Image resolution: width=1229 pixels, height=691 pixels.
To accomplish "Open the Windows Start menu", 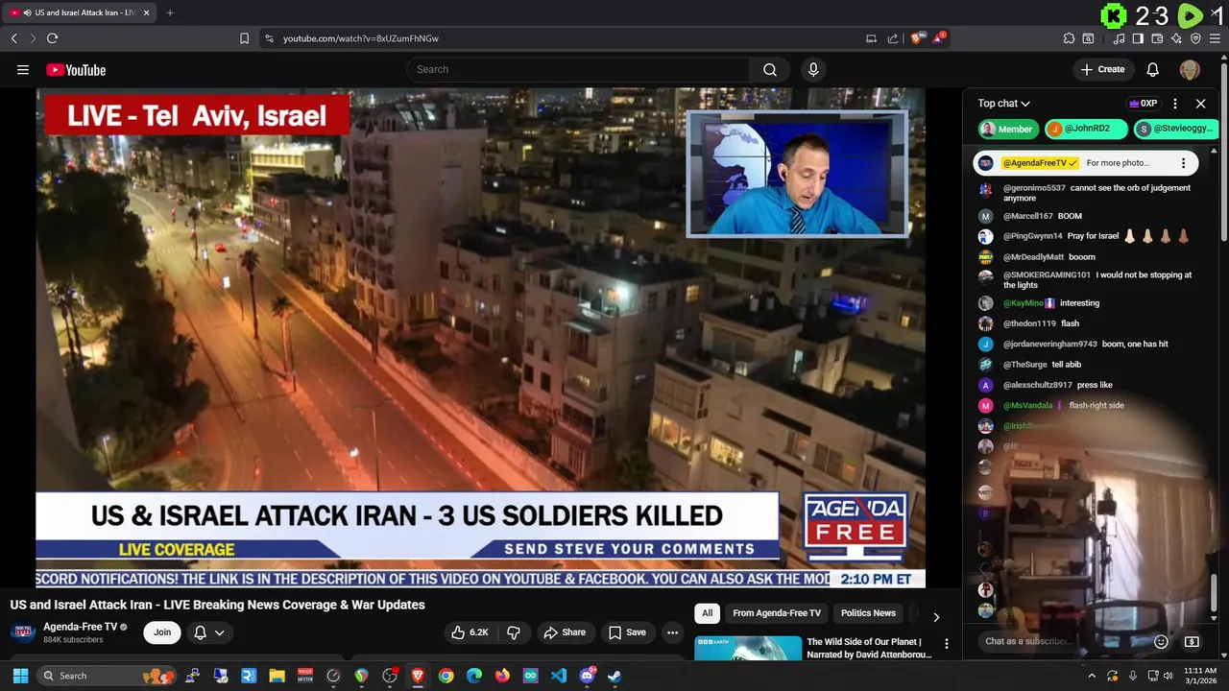I will [20, 676].
